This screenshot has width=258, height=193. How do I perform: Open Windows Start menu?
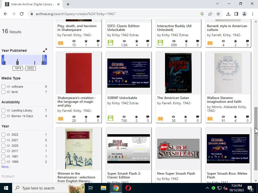(6, 188)
